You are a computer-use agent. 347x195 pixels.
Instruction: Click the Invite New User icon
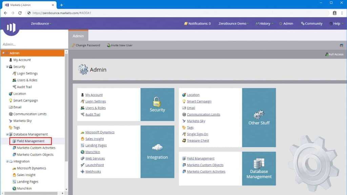(x=109, y=45)
